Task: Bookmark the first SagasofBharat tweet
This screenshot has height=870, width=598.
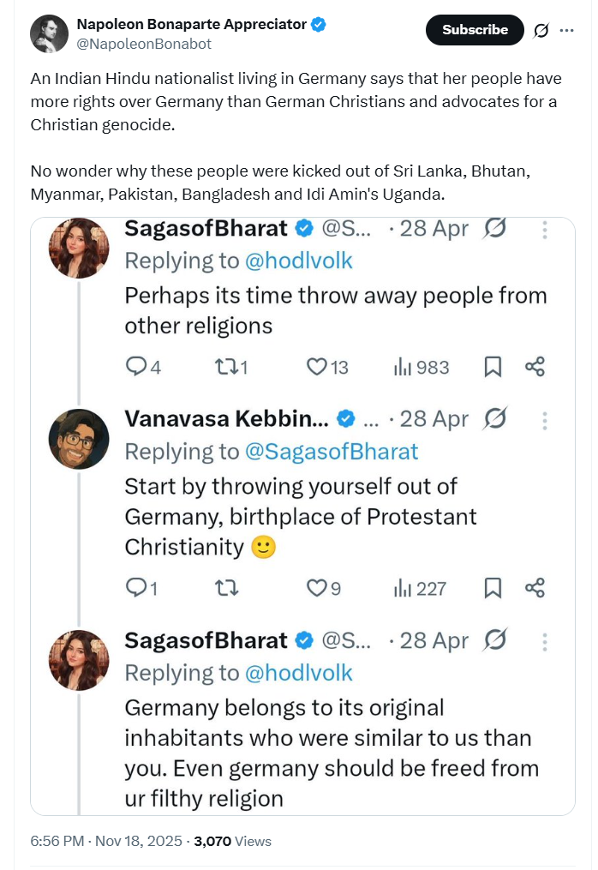Action: click(493, 367)
